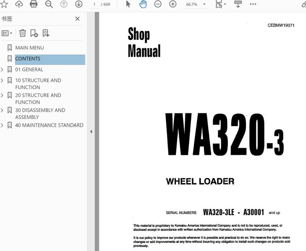The image size is (306, 251).
Task: Open 40 MAINTENANCE STANDARD bookmark
Action: pos(49,125)
